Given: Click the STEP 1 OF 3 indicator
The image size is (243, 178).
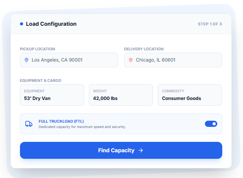Looking at the screenshot, I should pyautogui.click(x=210, y=24).
